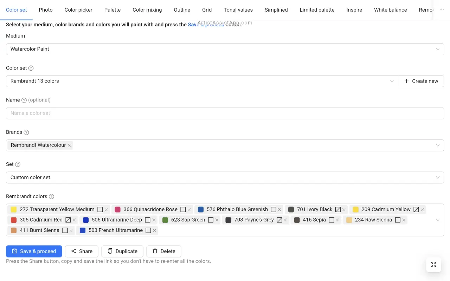The height and width of the screenshot is (281, 450).
Task: Open the Grid tab
Action: coord(207,10)
